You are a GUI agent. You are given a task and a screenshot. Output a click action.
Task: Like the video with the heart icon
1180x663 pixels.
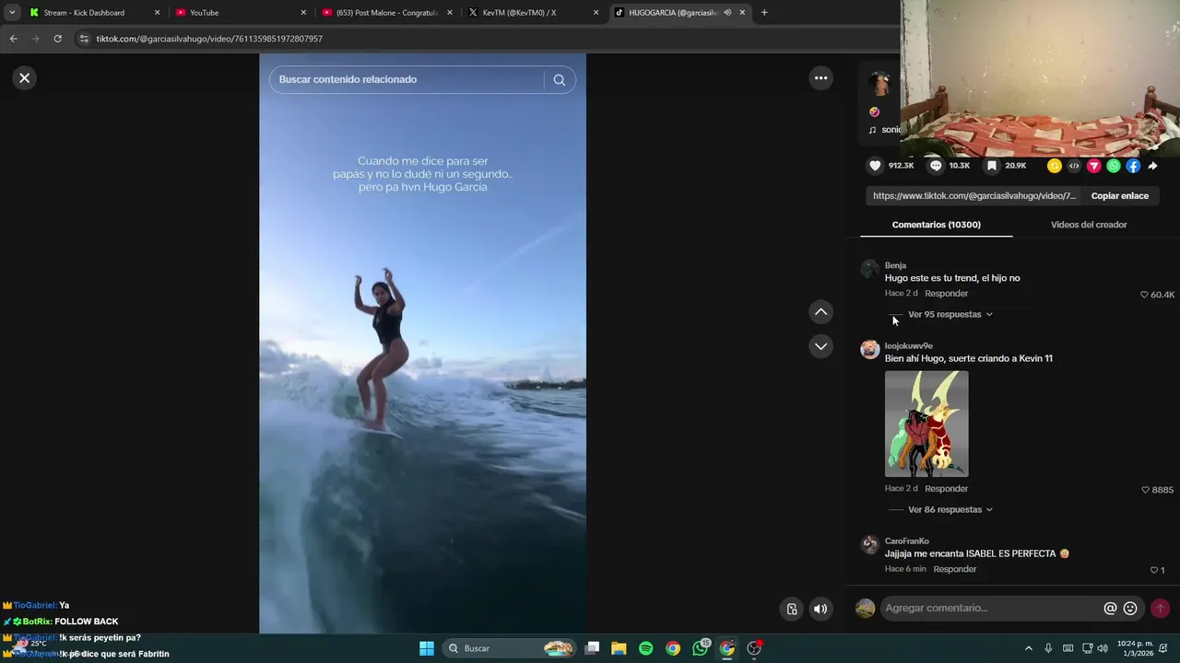click(875, 166)
